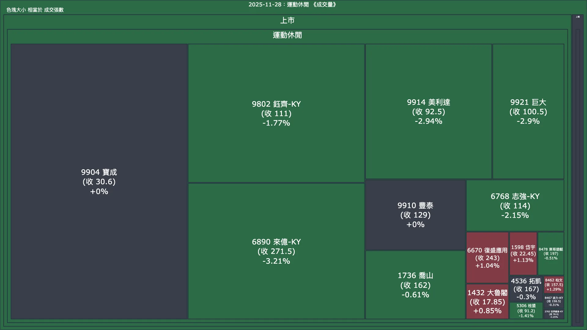Select the 6768 志強-KY block
Image resolution: width=587 pixels, height=330 pixels.
tap(515, 205)
